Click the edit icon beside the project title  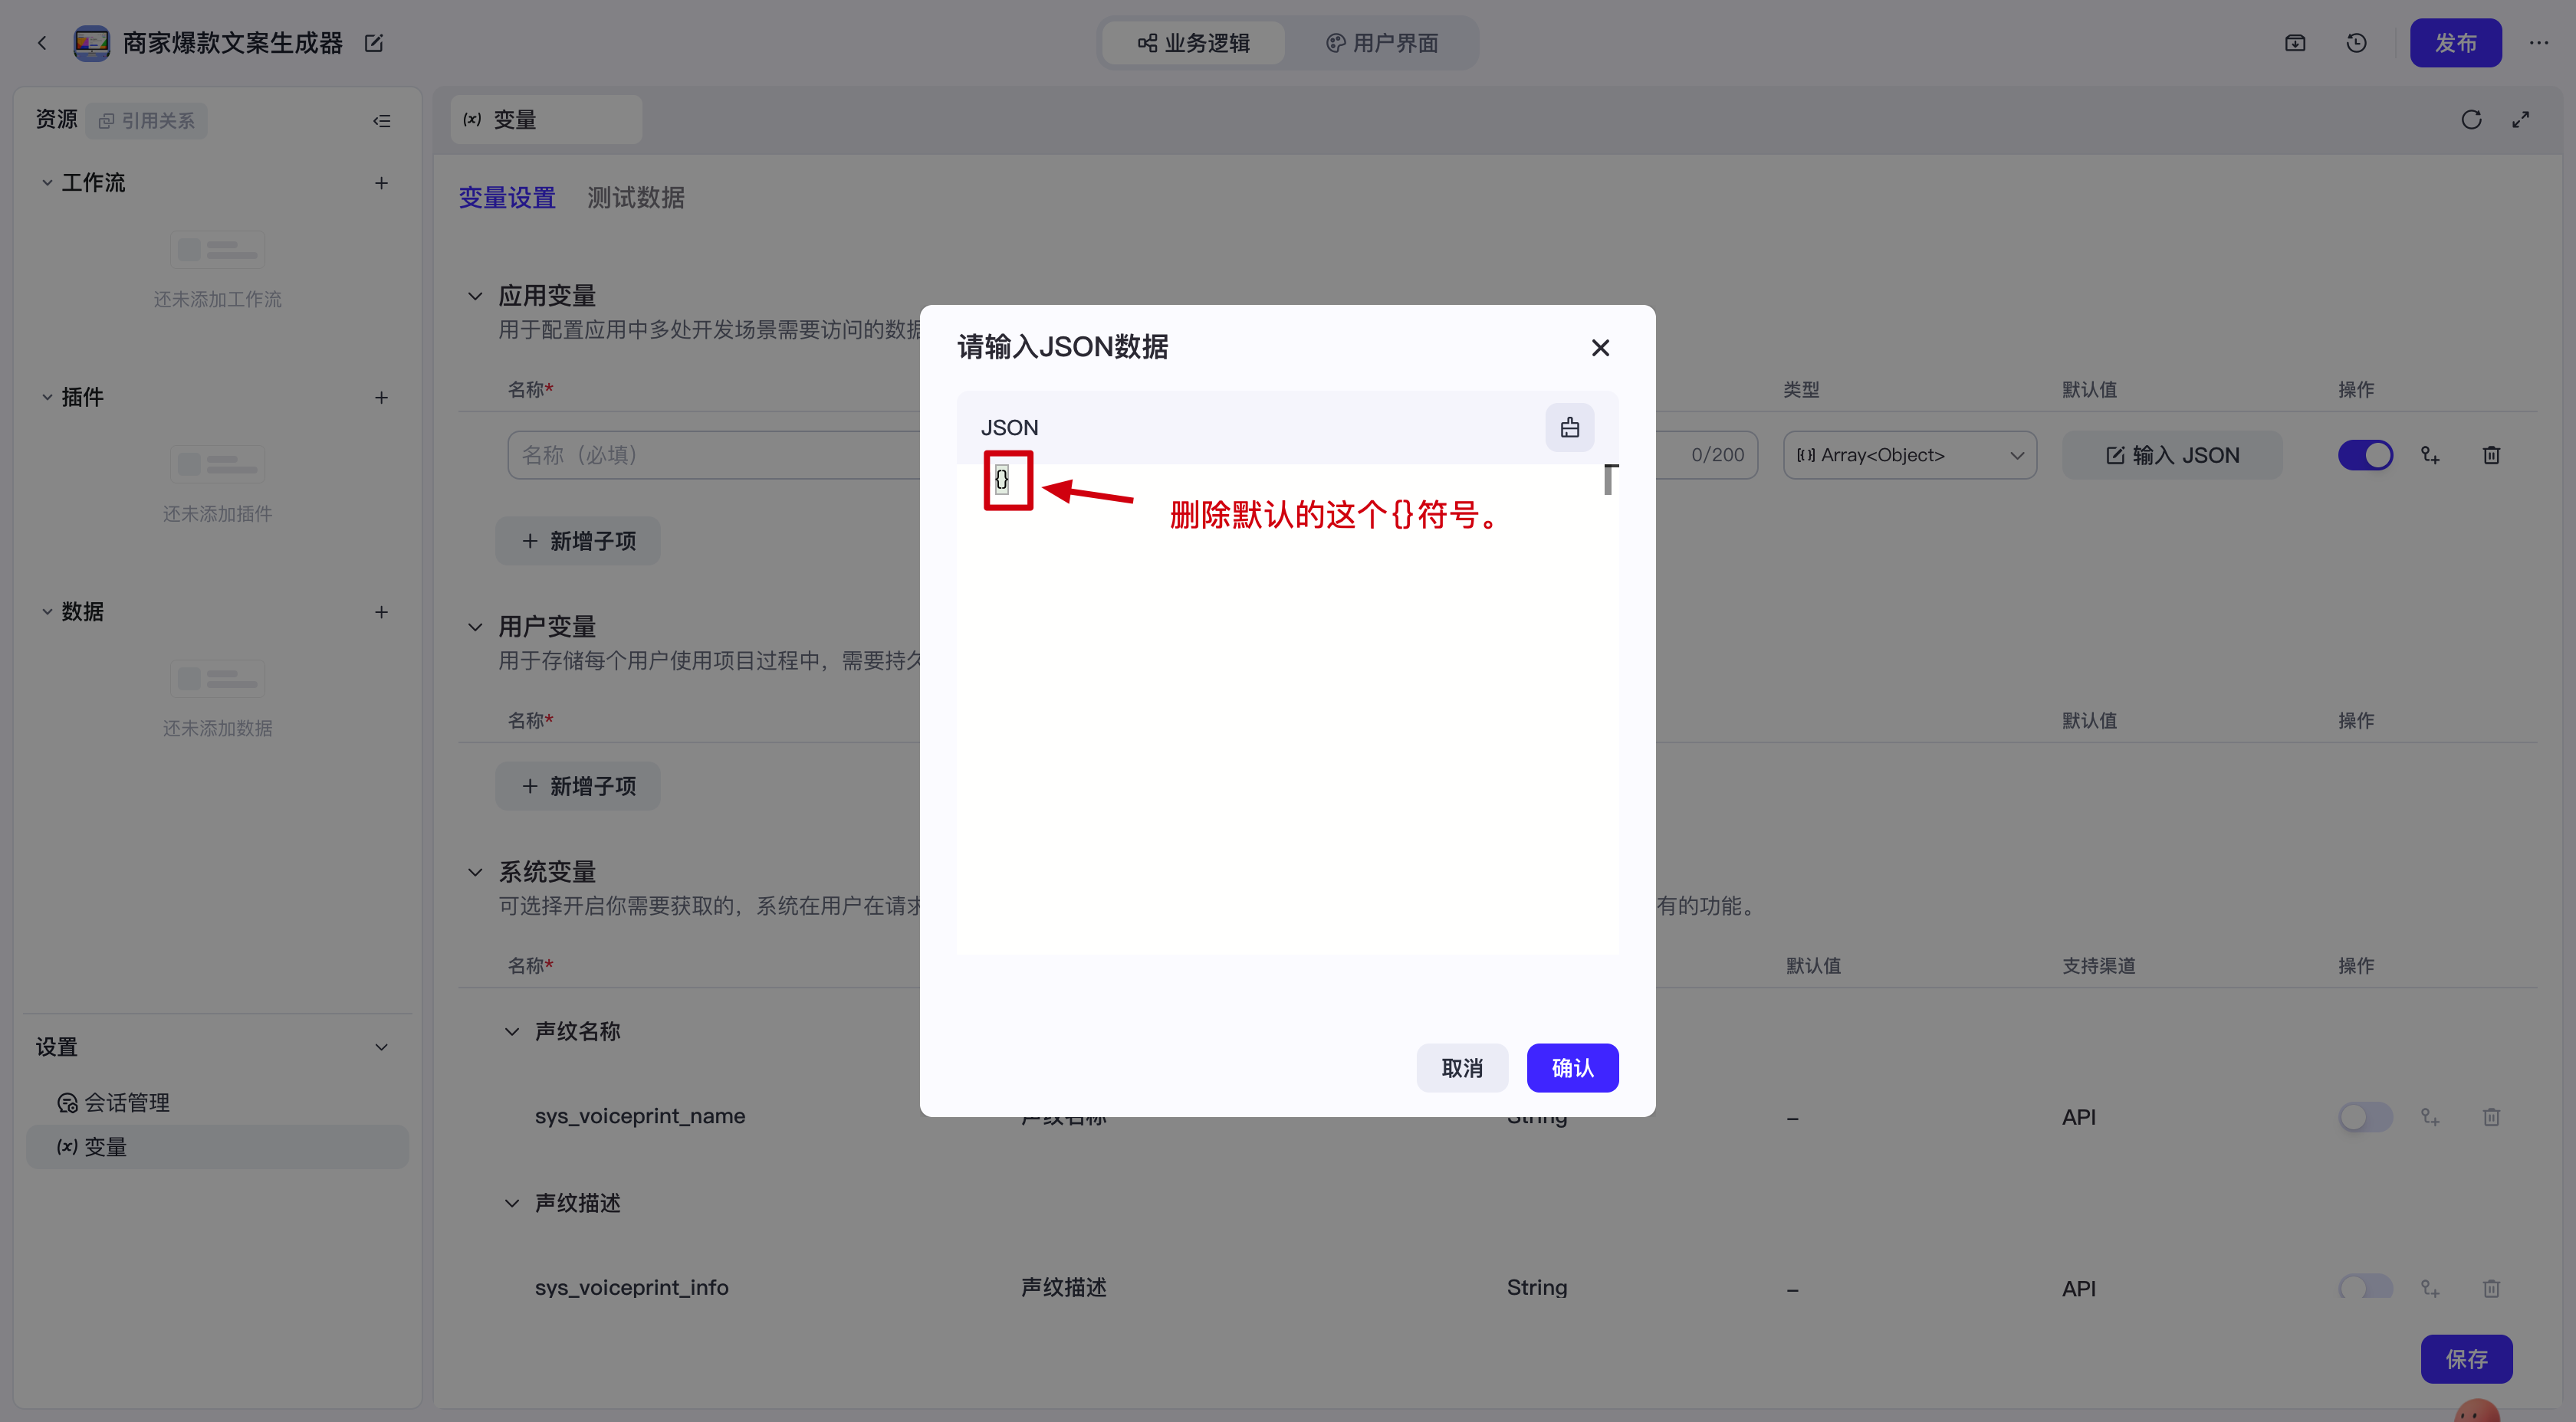(373, 43)
